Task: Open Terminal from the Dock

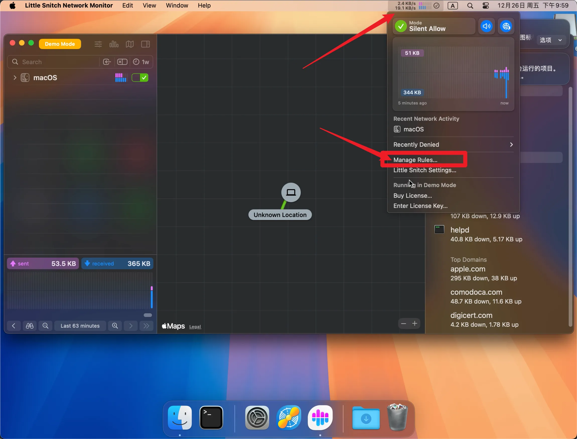Action: [x=211, y=418]
